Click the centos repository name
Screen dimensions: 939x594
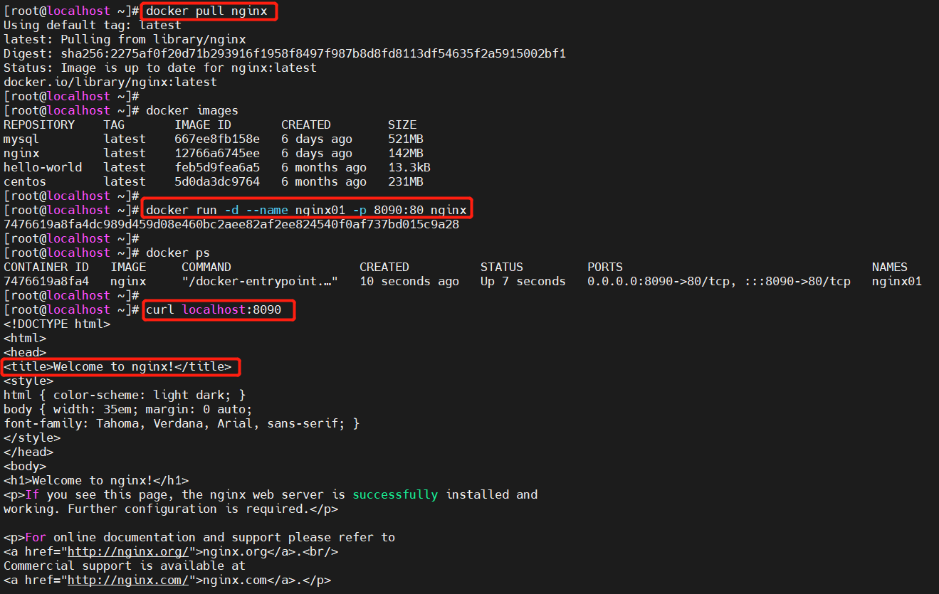[25, 181]
